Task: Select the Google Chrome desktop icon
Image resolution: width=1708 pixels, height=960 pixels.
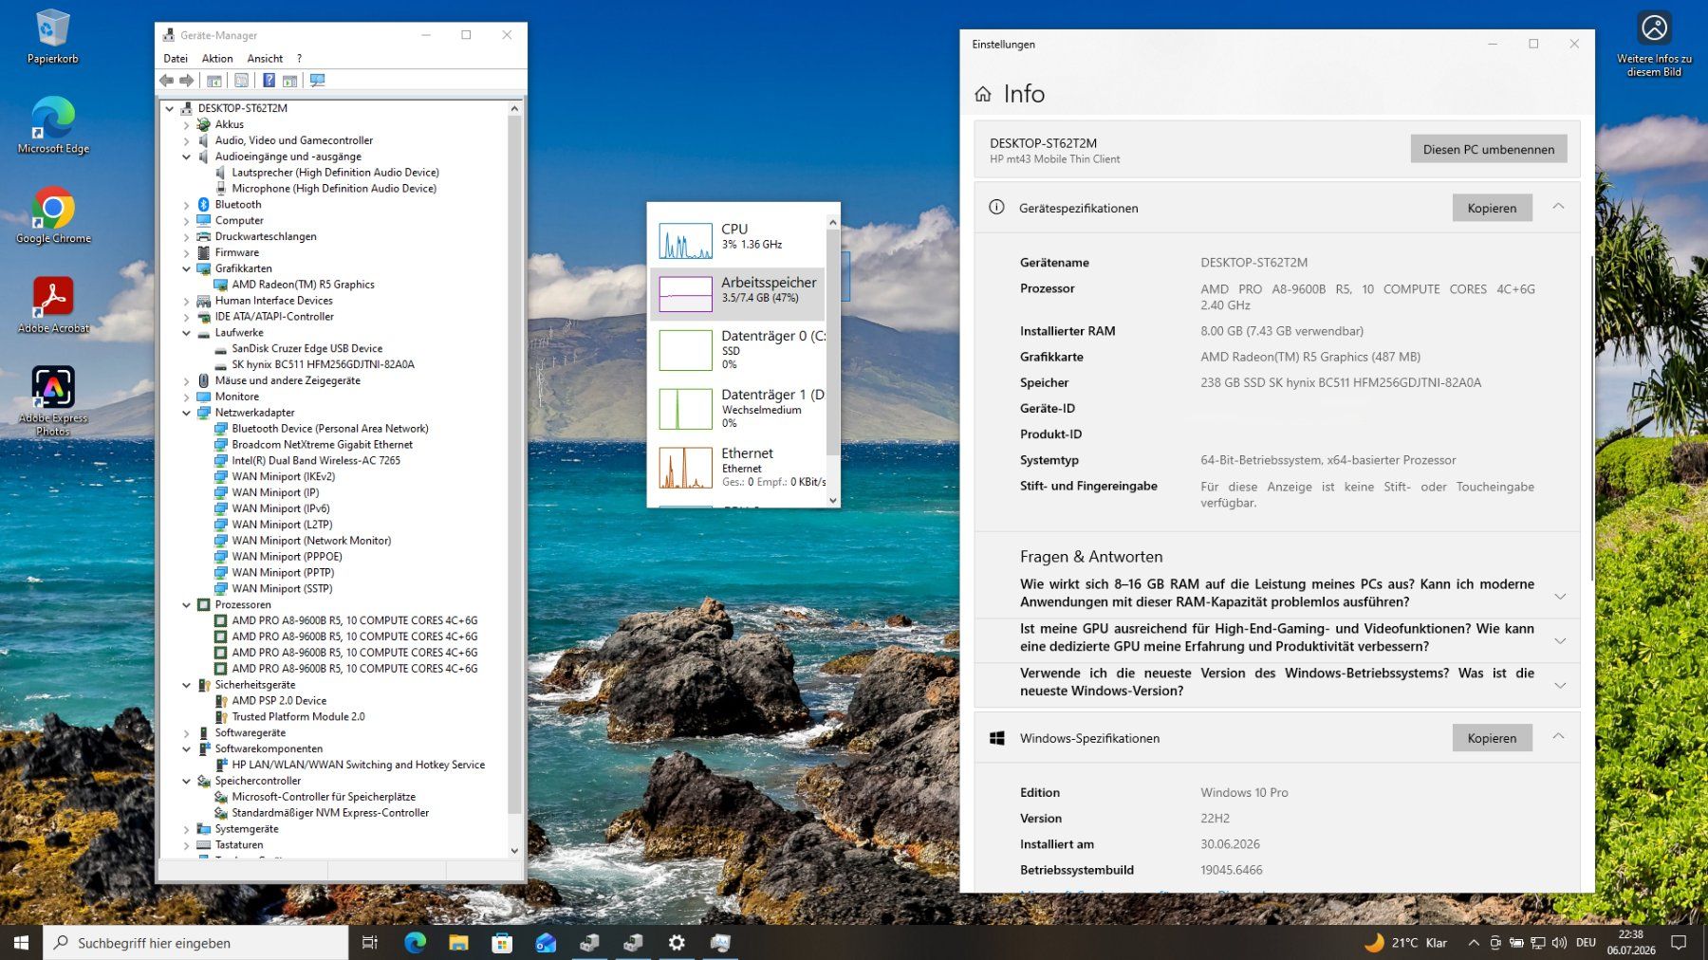Action: click(53, 215)
